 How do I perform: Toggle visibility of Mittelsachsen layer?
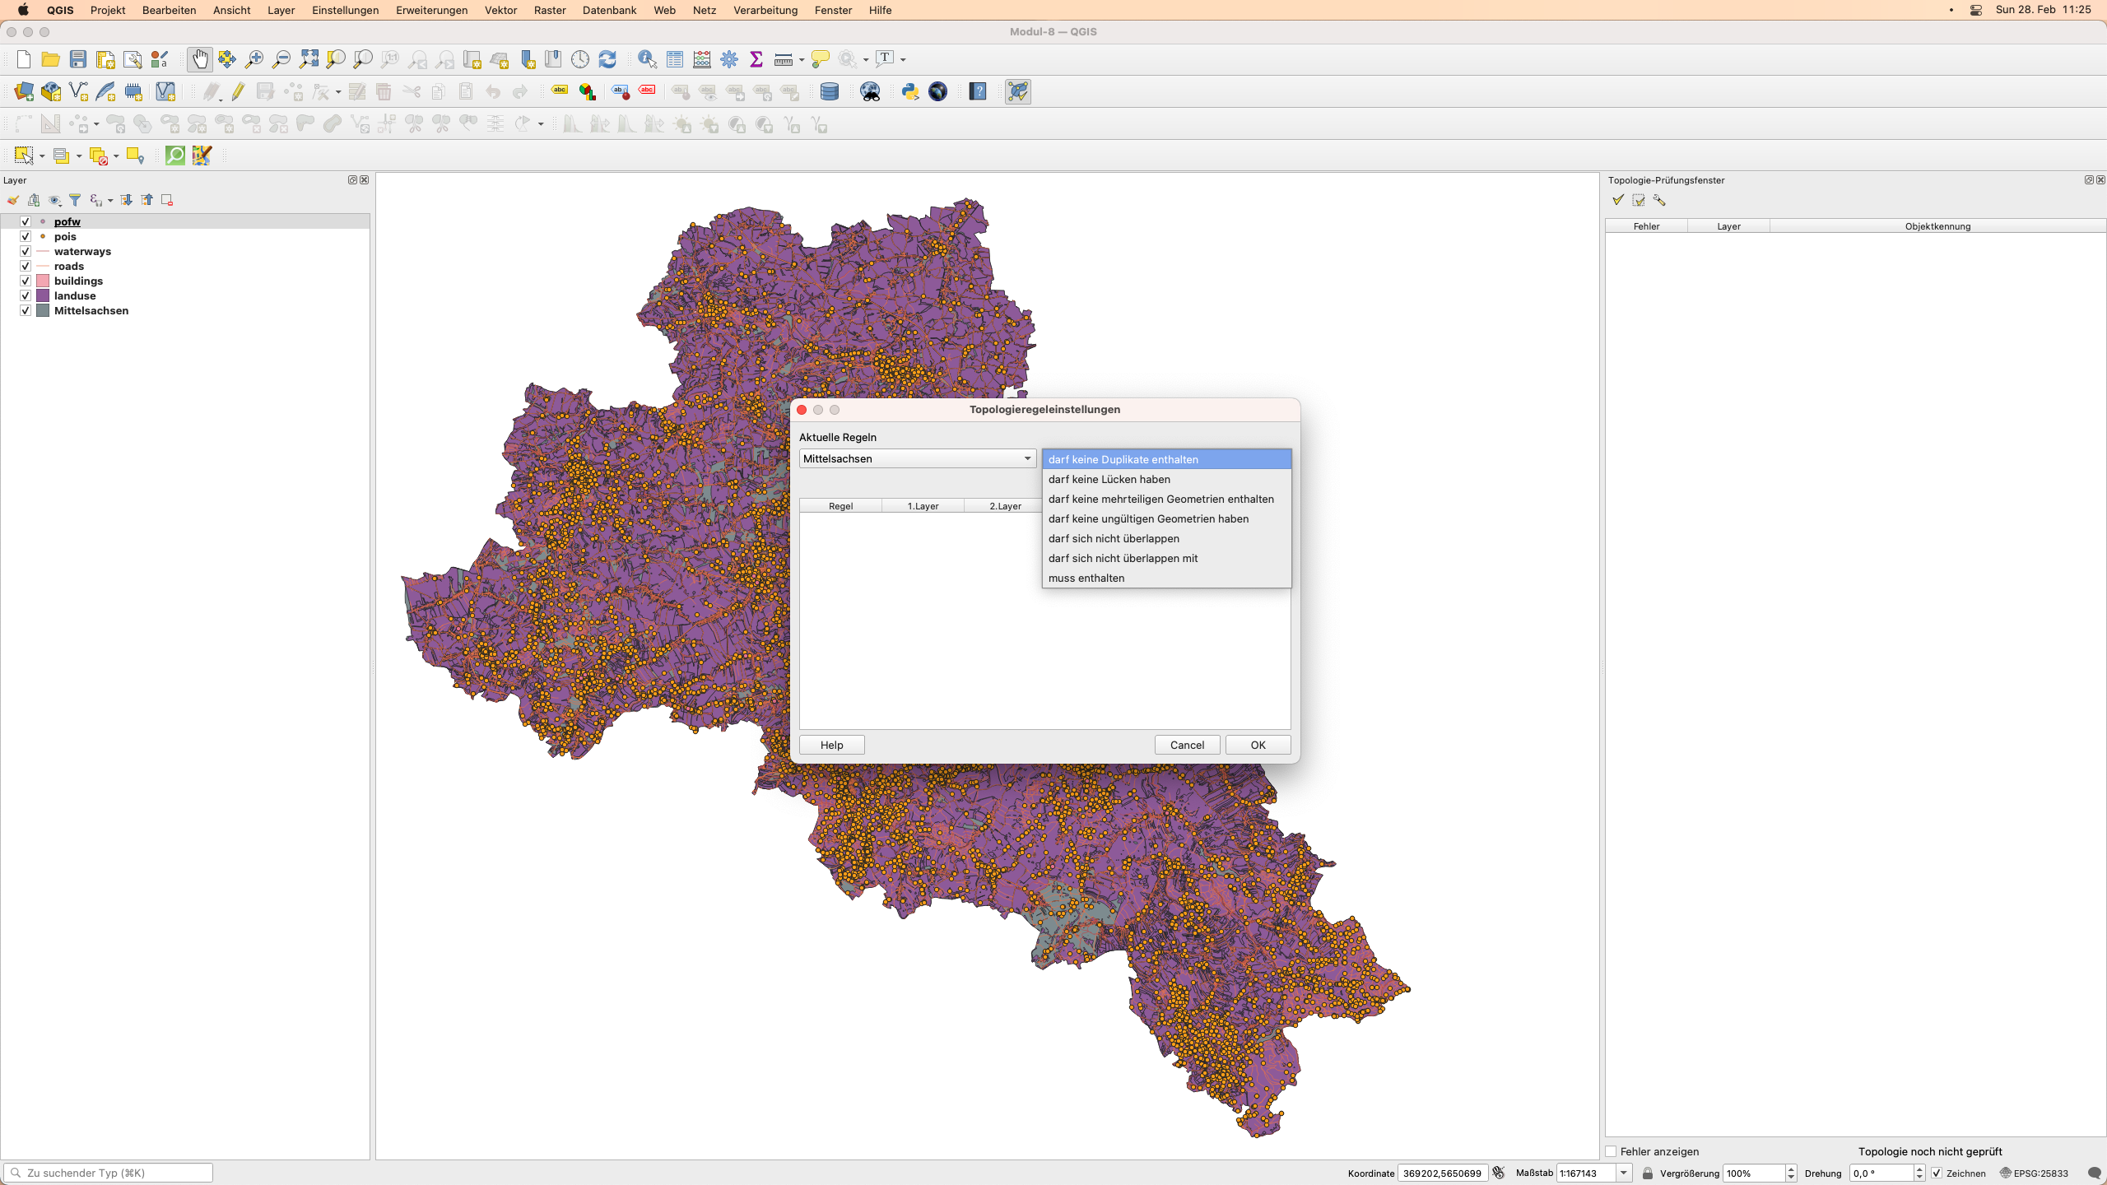[x=26, y=310]
